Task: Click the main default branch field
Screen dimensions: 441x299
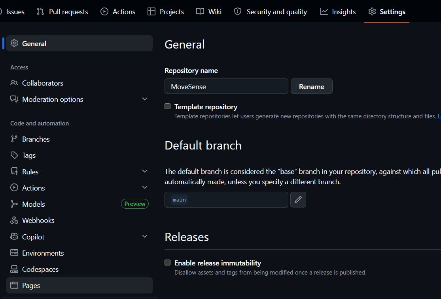Action: pyautogui.click(x=226, y=200)
